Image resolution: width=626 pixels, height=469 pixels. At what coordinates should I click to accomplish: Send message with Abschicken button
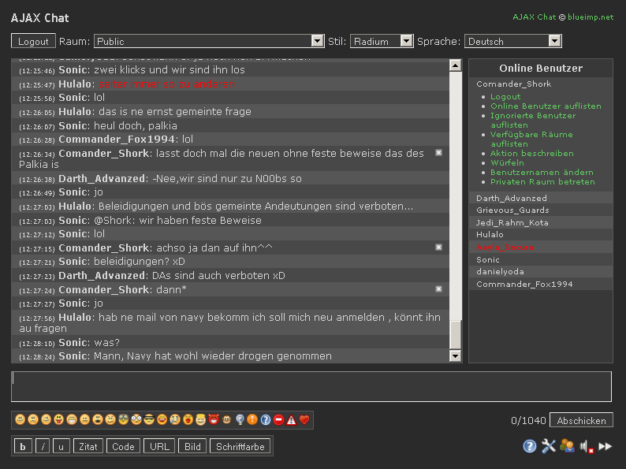[581, 420]
